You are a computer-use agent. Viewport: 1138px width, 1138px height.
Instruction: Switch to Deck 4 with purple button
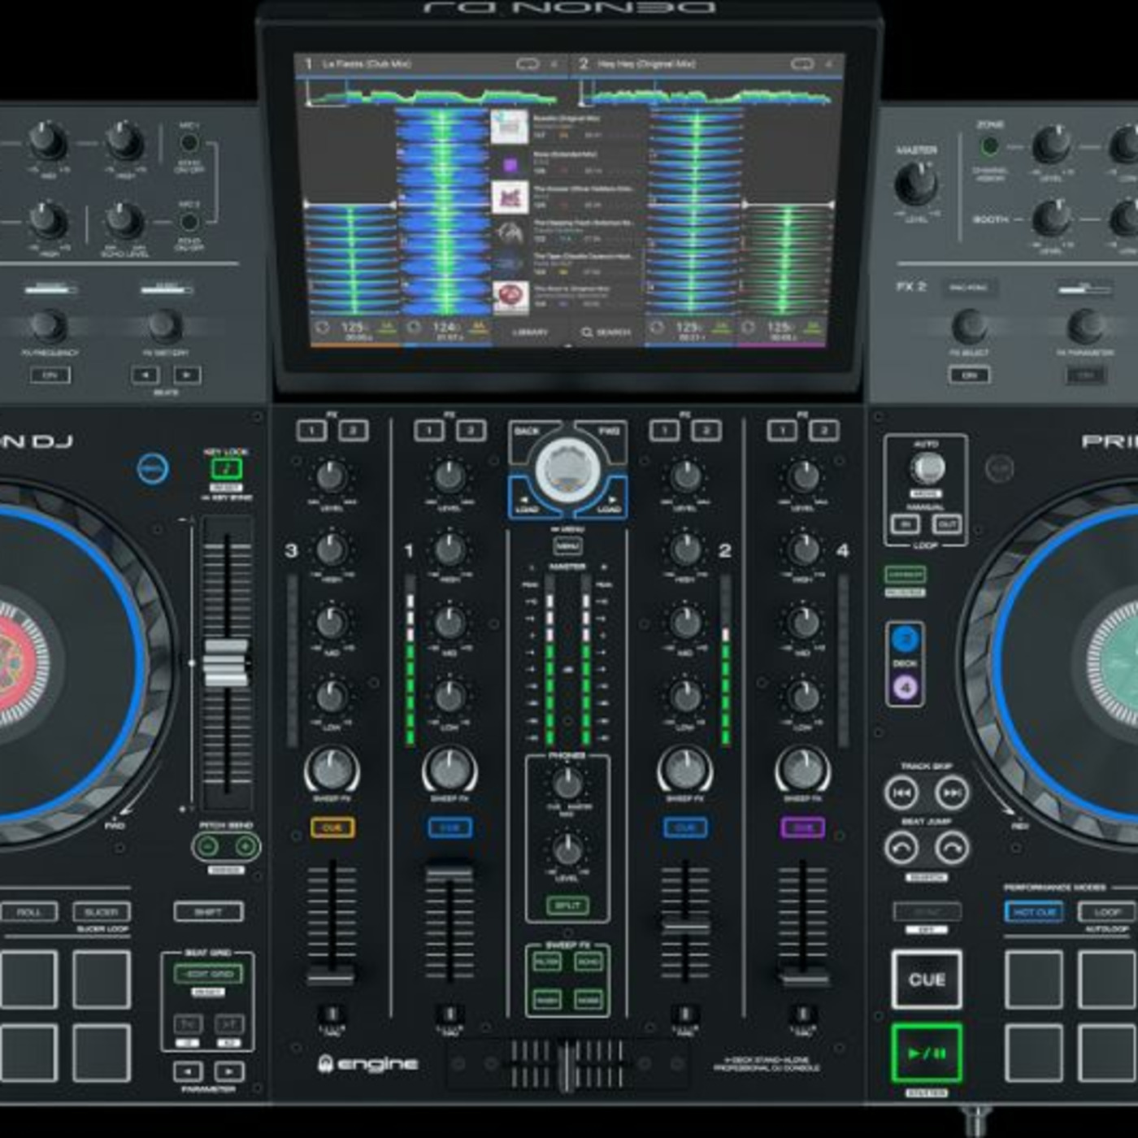pos(905,688)
